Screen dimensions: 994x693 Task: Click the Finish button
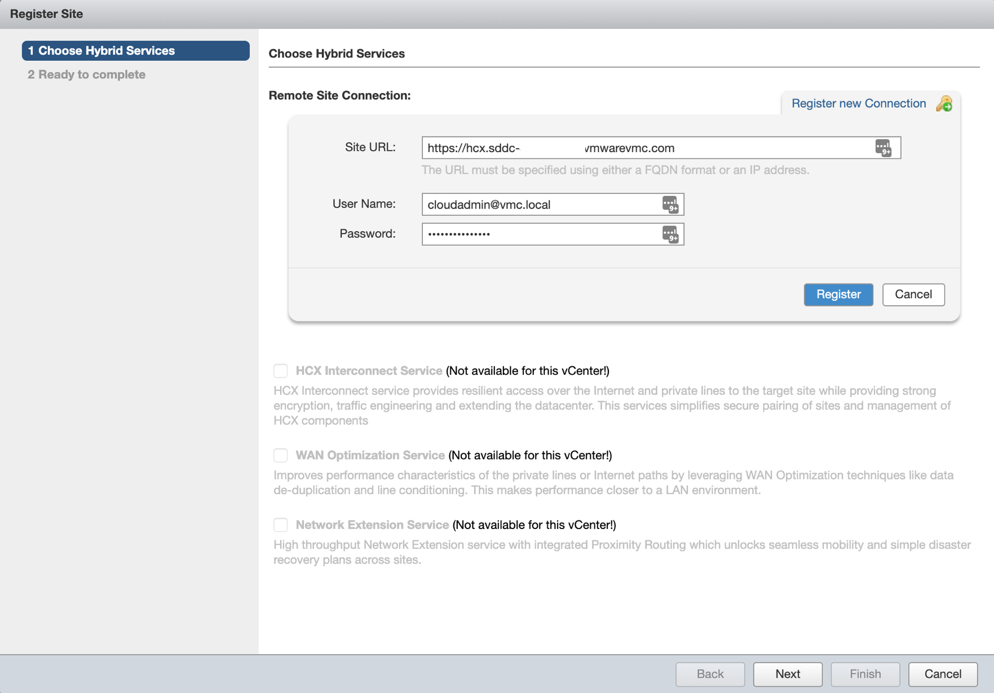pos(865,674)
